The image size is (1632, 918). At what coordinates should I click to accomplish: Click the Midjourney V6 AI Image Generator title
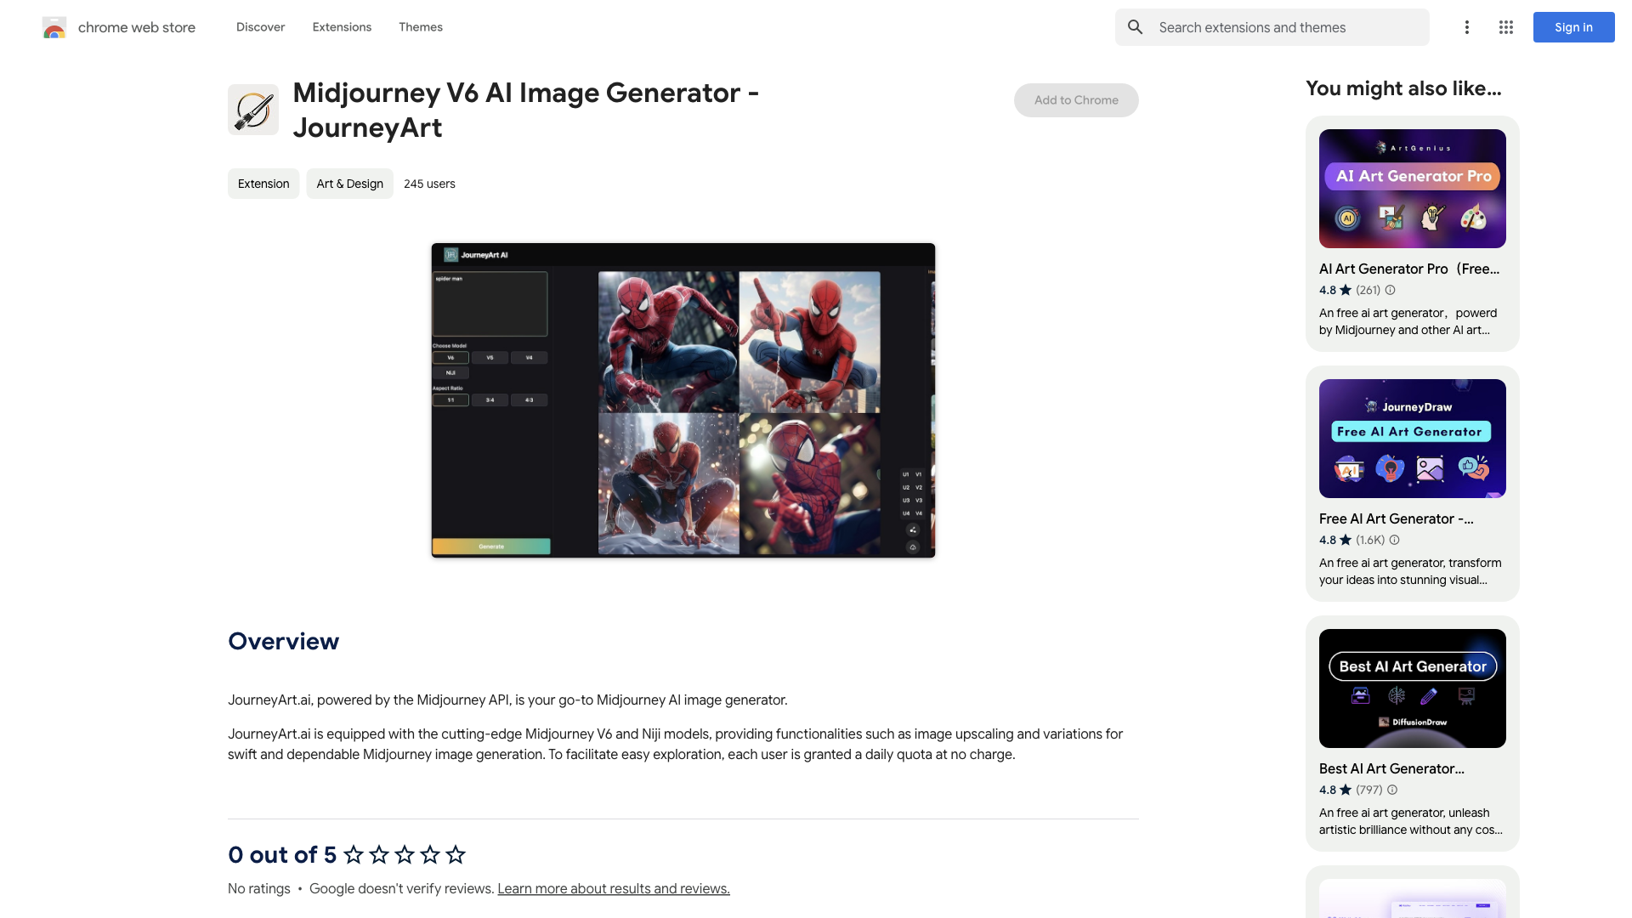(x=526, y=110)
